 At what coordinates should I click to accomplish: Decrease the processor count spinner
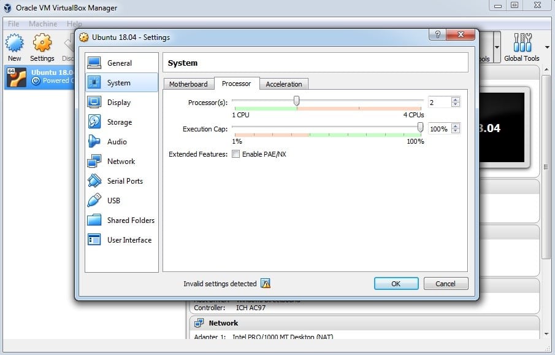click(x=456, y=104)
